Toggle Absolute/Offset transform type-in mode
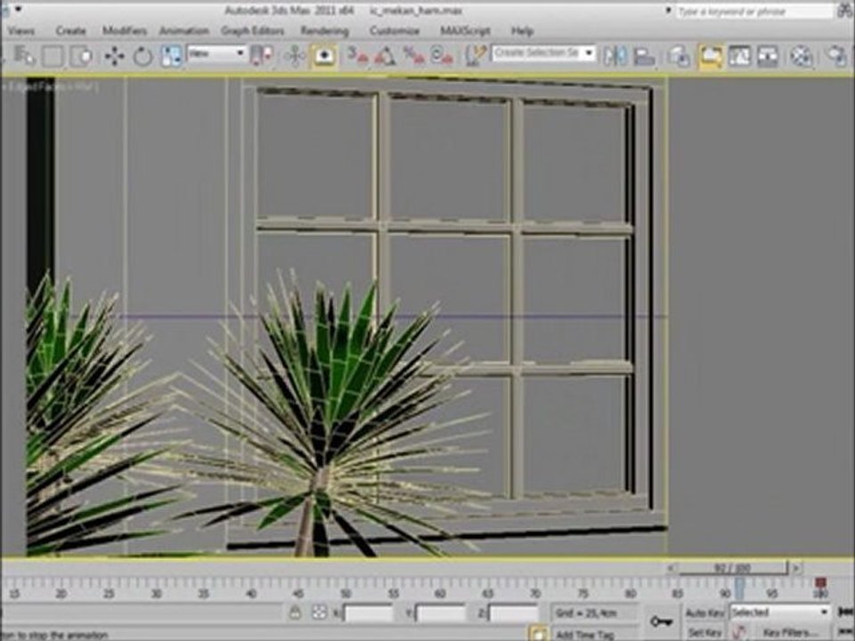855x641 pixels. (x=319, y=613)
